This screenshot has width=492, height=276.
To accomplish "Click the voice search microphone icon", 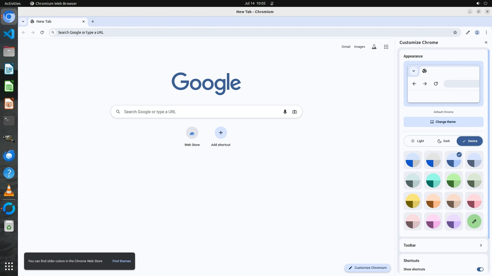I will point(285,112).
